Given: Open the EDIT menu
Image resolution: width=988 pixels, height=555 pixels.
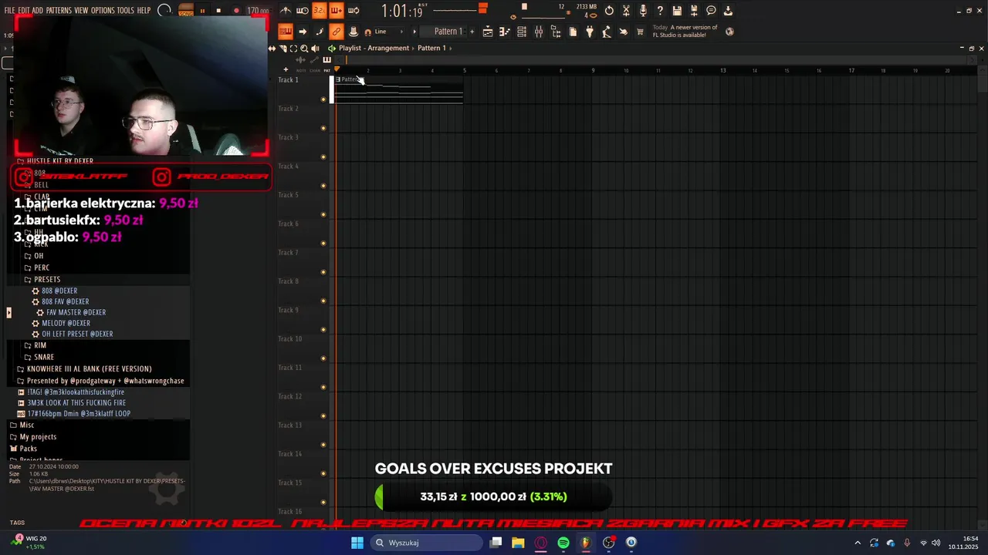Looking at the screenshot, I should [24, 11].
